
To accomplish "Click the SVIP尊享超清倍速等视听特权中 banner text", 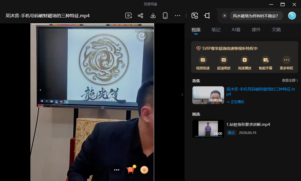I will click(x=230, y=48).
